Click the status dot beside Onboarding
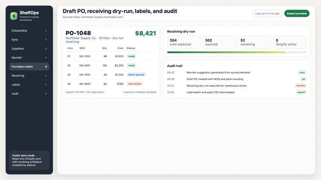The width and height of the screenshot is (321, 180). 46,31
